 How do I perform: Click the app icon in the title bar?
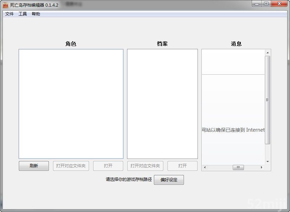point(5,5)
